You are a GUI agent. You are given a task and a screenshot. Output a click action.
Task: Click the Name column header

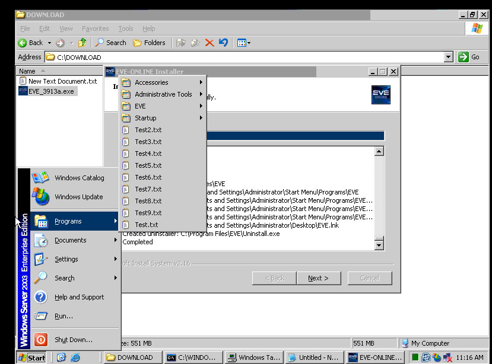[59, 71]
